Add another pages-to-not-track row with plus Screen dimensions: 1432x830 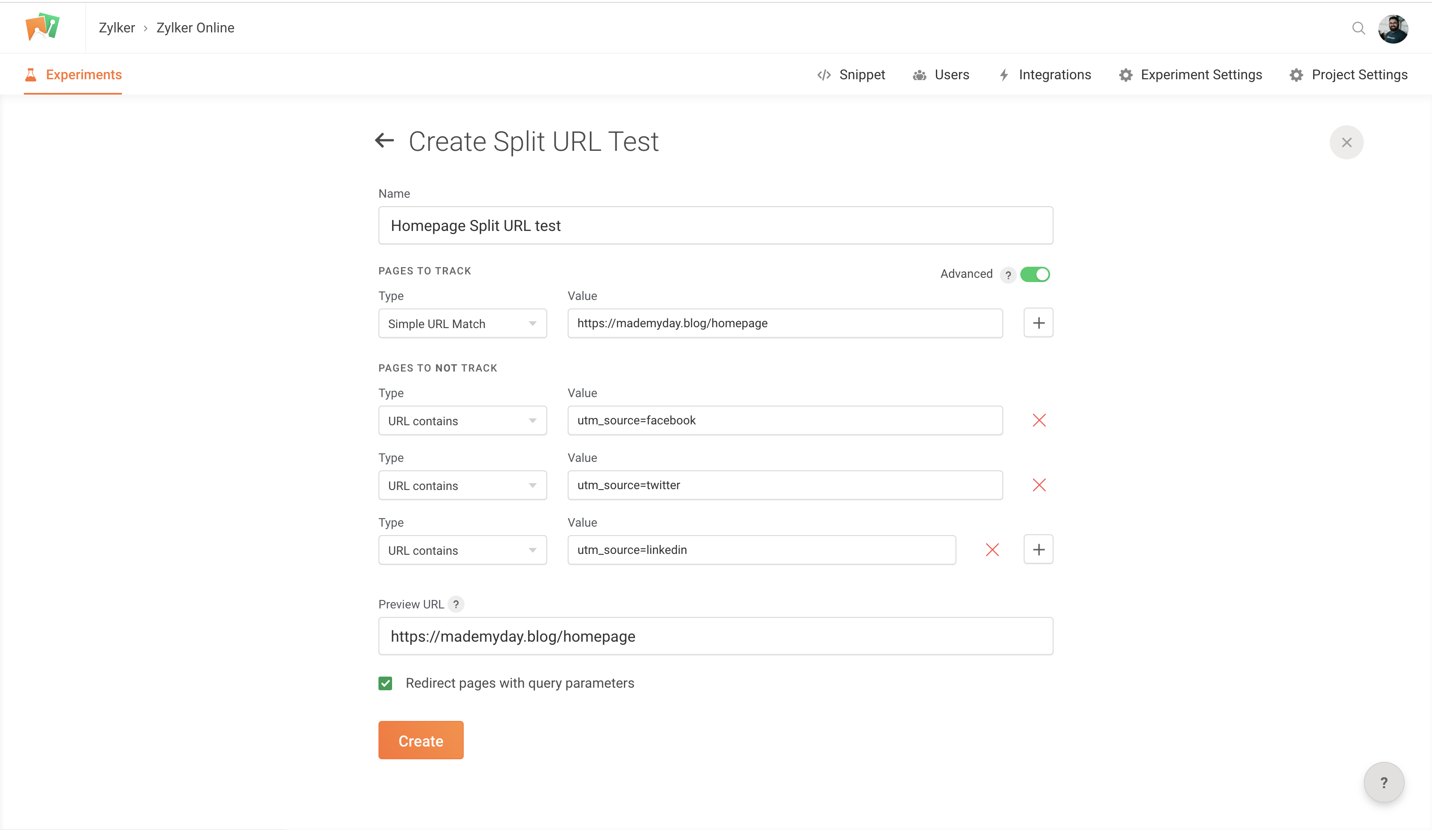tap(1038, 550)
